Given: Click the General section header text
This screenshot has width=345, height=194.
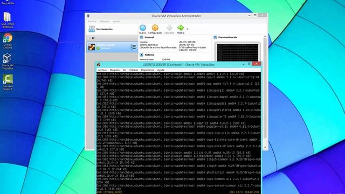Looking at the screenshot, I should point(149,37).
